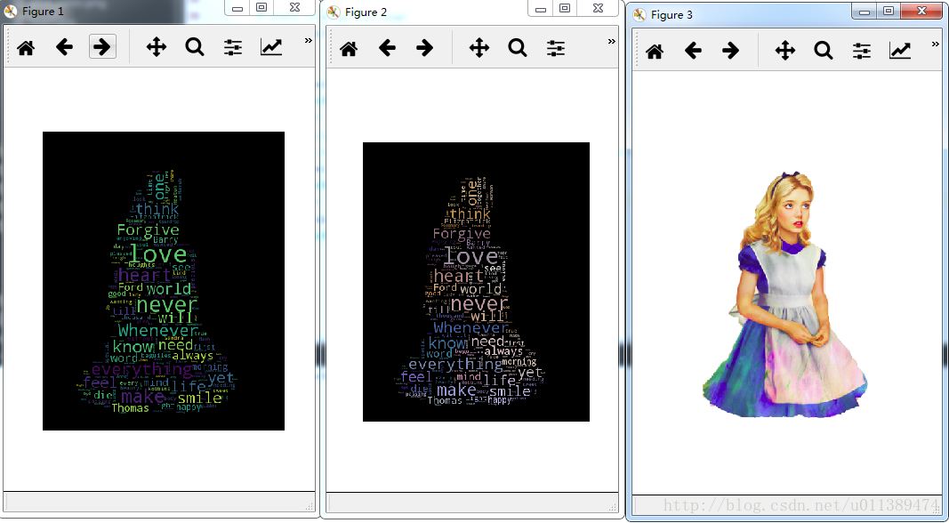Select Pan tool in Figure 1 toolbar

tap(157, 46)
